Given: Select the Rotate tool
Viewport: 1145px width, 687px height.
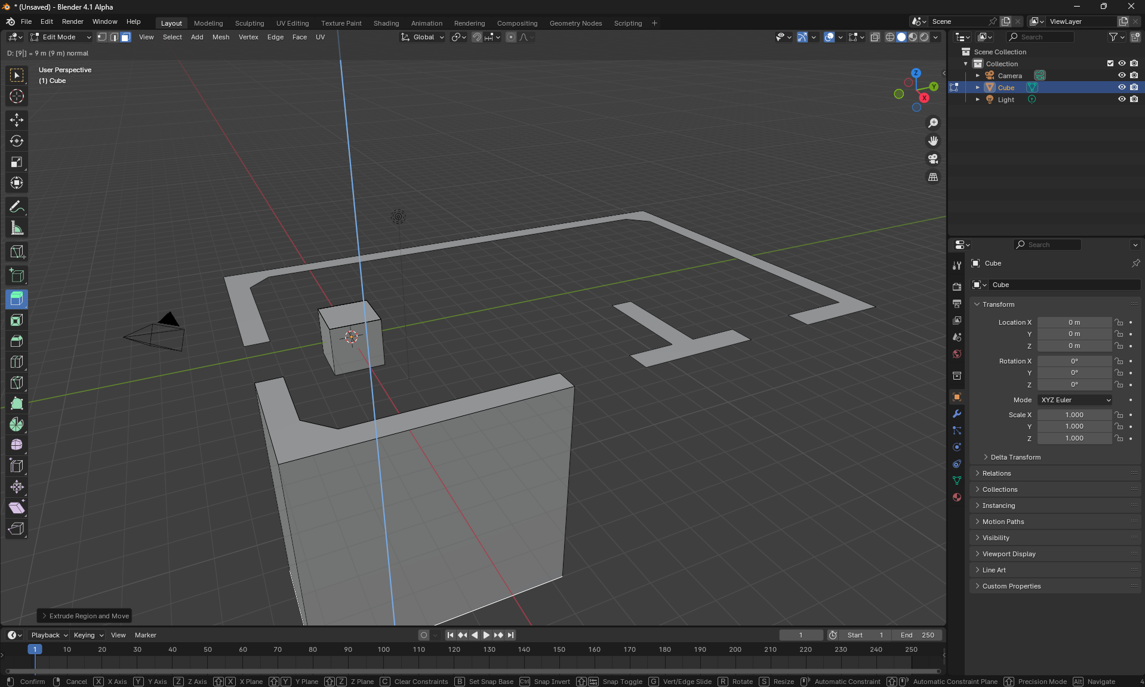Looking at the screenshot, I should pos(17,141).
